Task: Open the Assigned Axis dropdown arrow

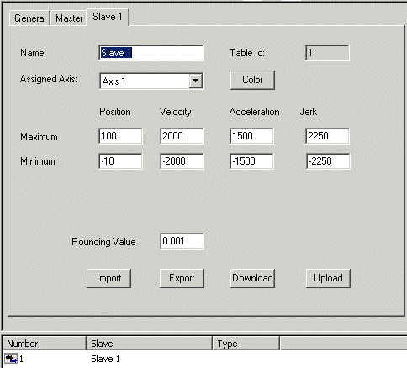Action: click(x=196, y=81)
